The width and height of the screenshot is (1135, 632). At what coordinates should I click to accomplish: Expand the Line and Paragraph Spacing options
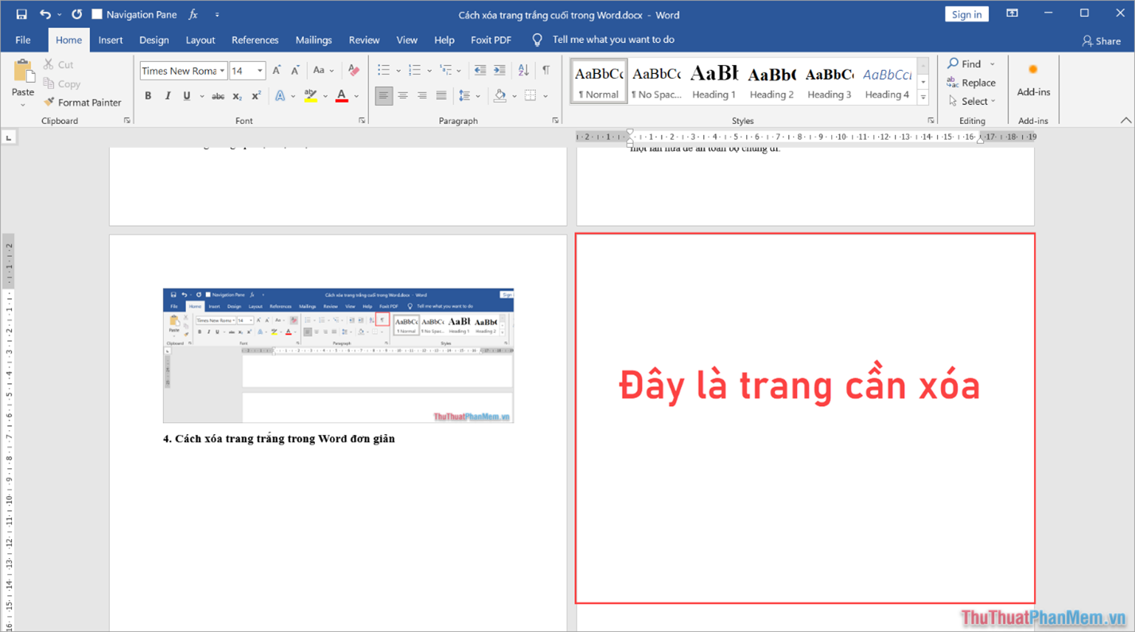tap(477, 95)
